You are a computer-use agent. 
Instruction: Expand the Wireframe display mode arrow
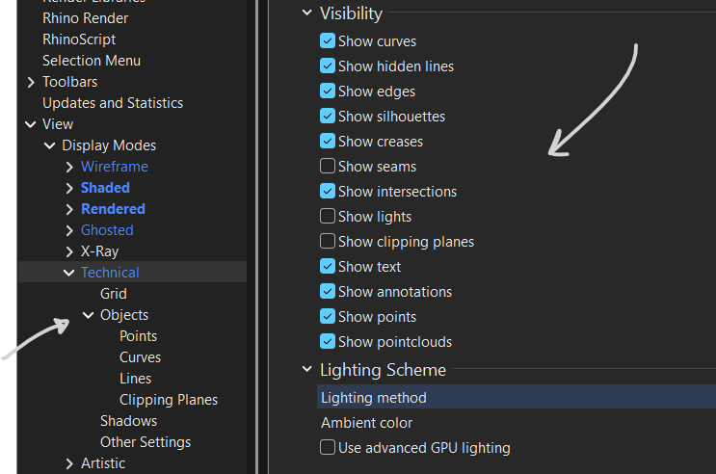pos(69,167)
